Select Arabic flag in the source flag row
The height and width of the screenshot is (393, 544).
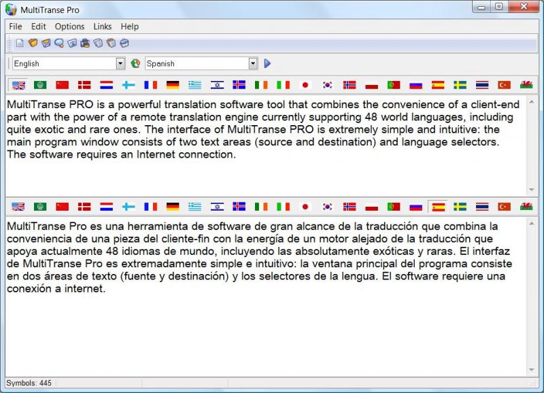tap(40, 85)
